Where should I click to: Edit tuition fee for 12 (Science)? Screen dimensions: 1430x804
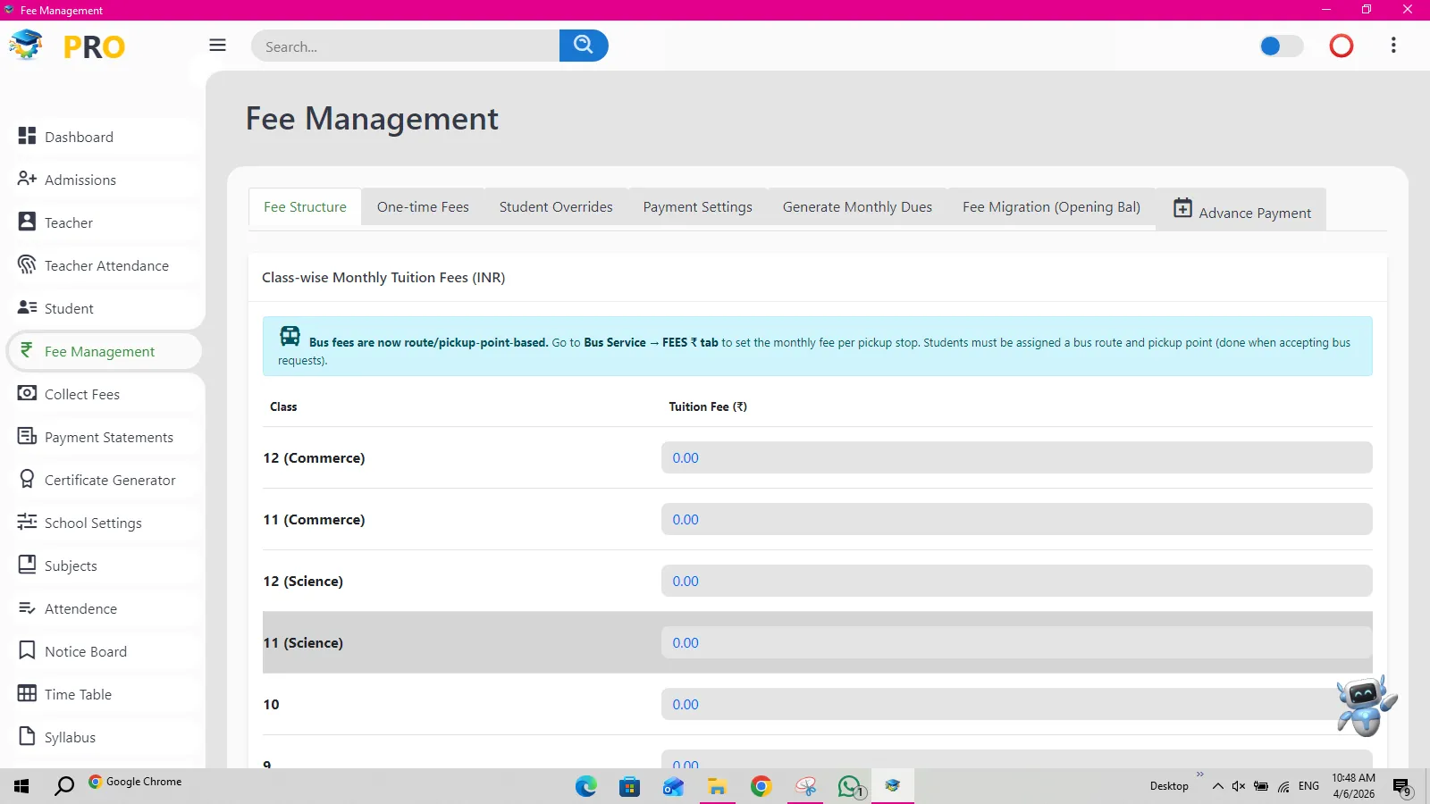click(1017, 581)
